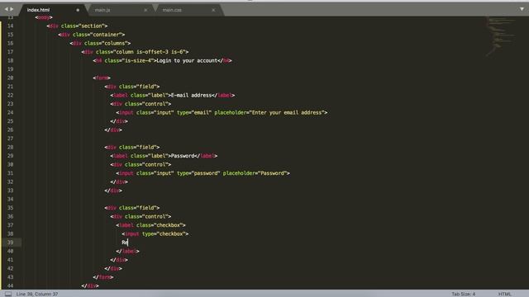Toggle the side bar panel icon
529x297 pixels.
click(x=8, y=294)
